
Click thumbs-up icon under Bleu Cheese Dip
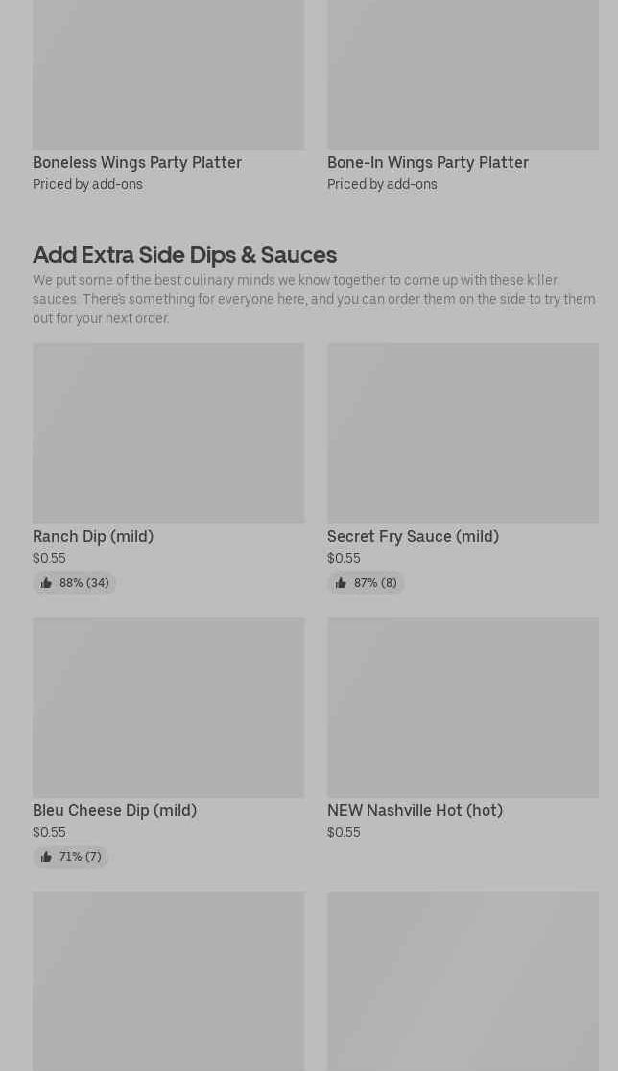[x=46, y=856]
